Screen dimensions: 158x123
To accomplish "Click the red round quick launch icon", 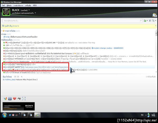I will (13, 115).
